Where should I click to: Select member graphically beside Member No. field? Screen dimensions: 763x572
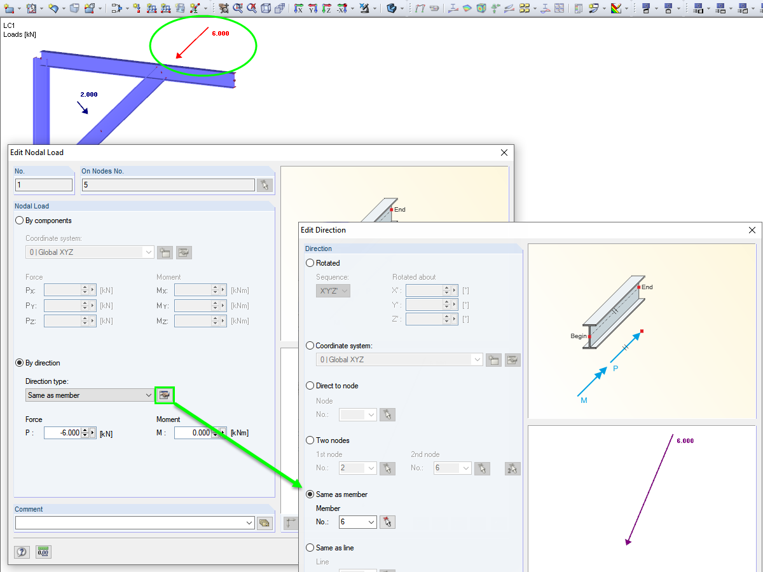(387, 522)
